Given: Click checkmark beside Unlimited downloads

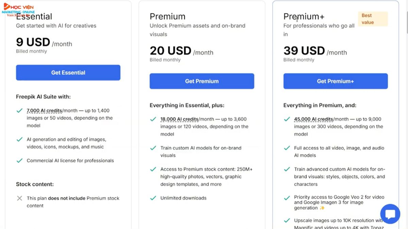Looking at the screenshot, I should (153, 198).
